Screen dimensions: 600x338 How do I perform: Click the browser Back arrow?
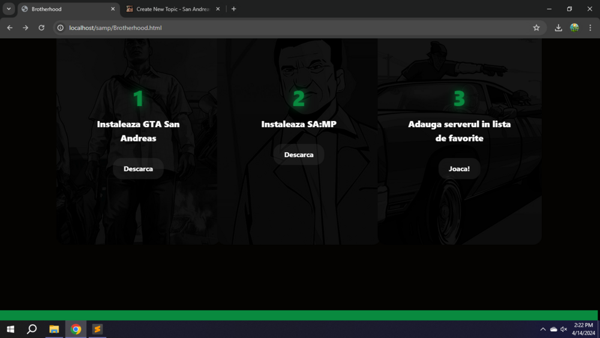click(10, 28)
